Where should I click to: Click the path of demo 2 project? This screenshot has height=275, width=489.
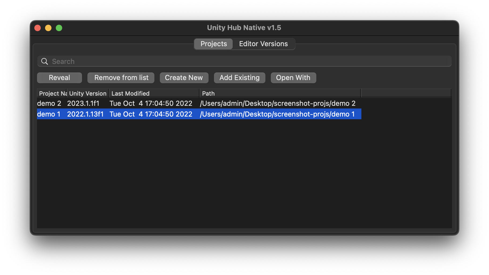(278, 103)
